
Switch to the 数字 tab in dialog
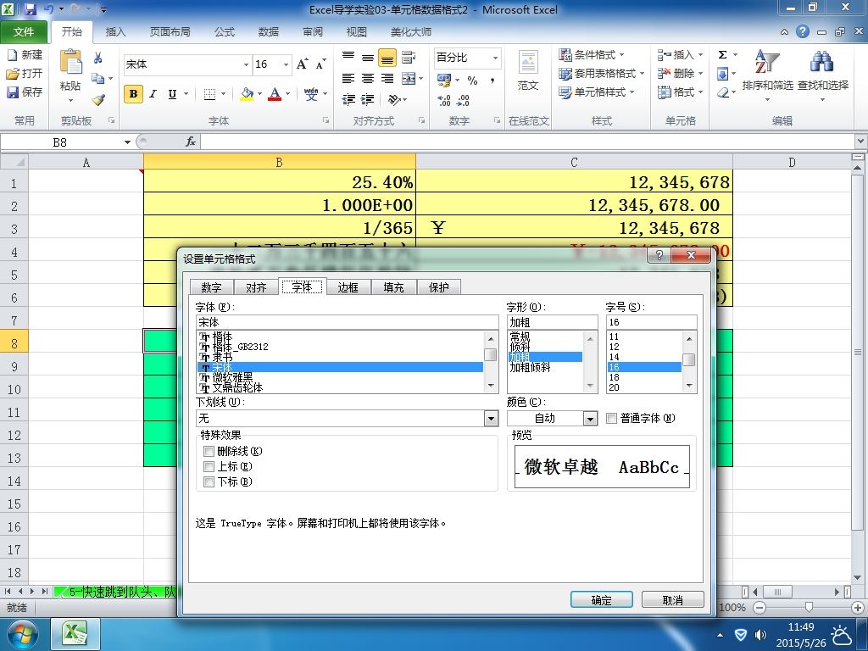point(211,287)
